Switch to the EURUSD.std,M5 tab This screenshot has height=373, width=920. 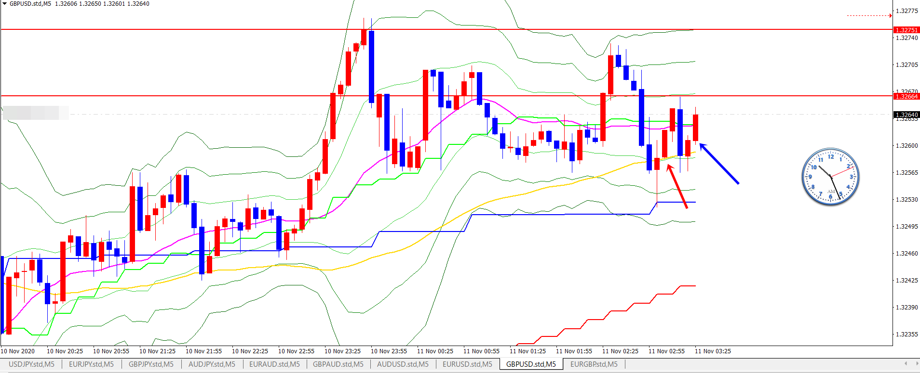tap(467, 364)
